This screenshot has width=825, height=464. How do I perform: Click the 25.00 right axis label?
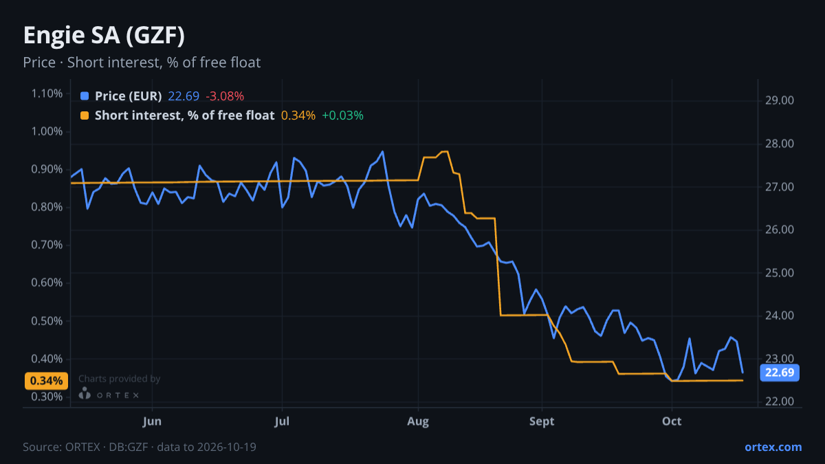(780, 273)
